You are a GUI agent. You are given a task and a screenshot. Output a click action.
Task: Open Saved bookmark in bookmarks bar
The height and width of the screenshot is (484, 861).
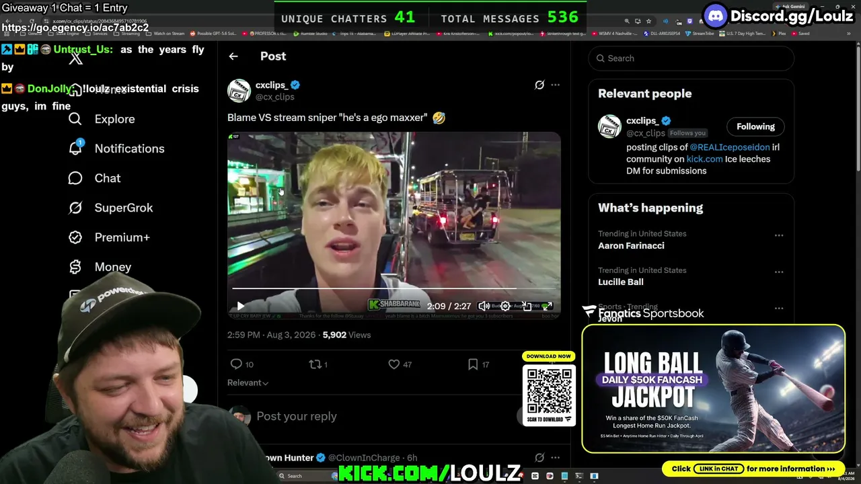[802, 34]
